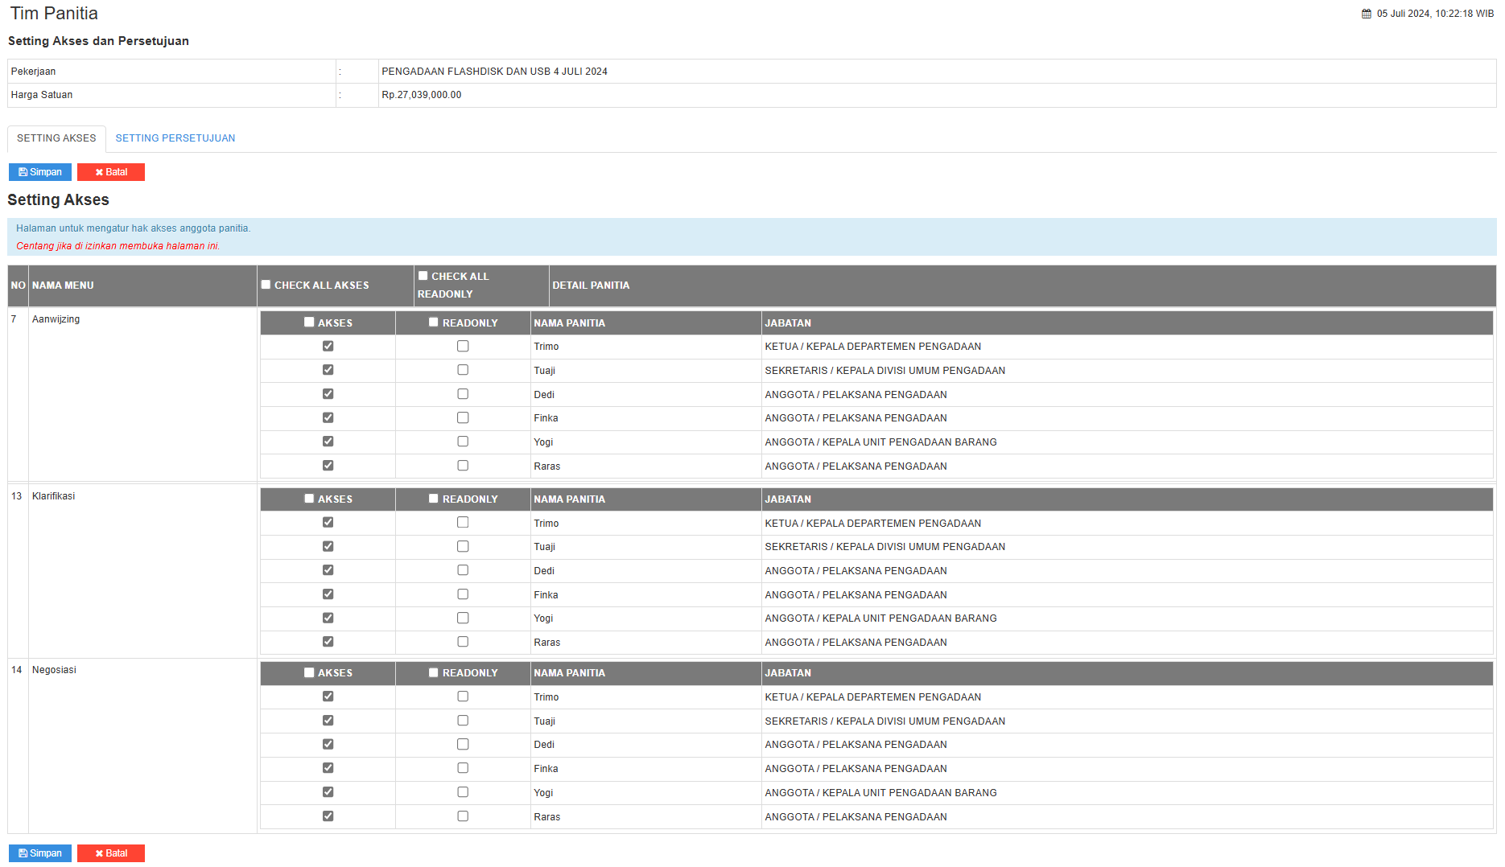Tick the Check All Readonly checkbox
Viewport: 1505px width, 867px height.
423,276
